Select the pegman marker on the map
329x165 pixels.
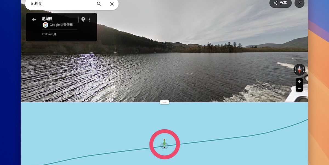point(164,143)
